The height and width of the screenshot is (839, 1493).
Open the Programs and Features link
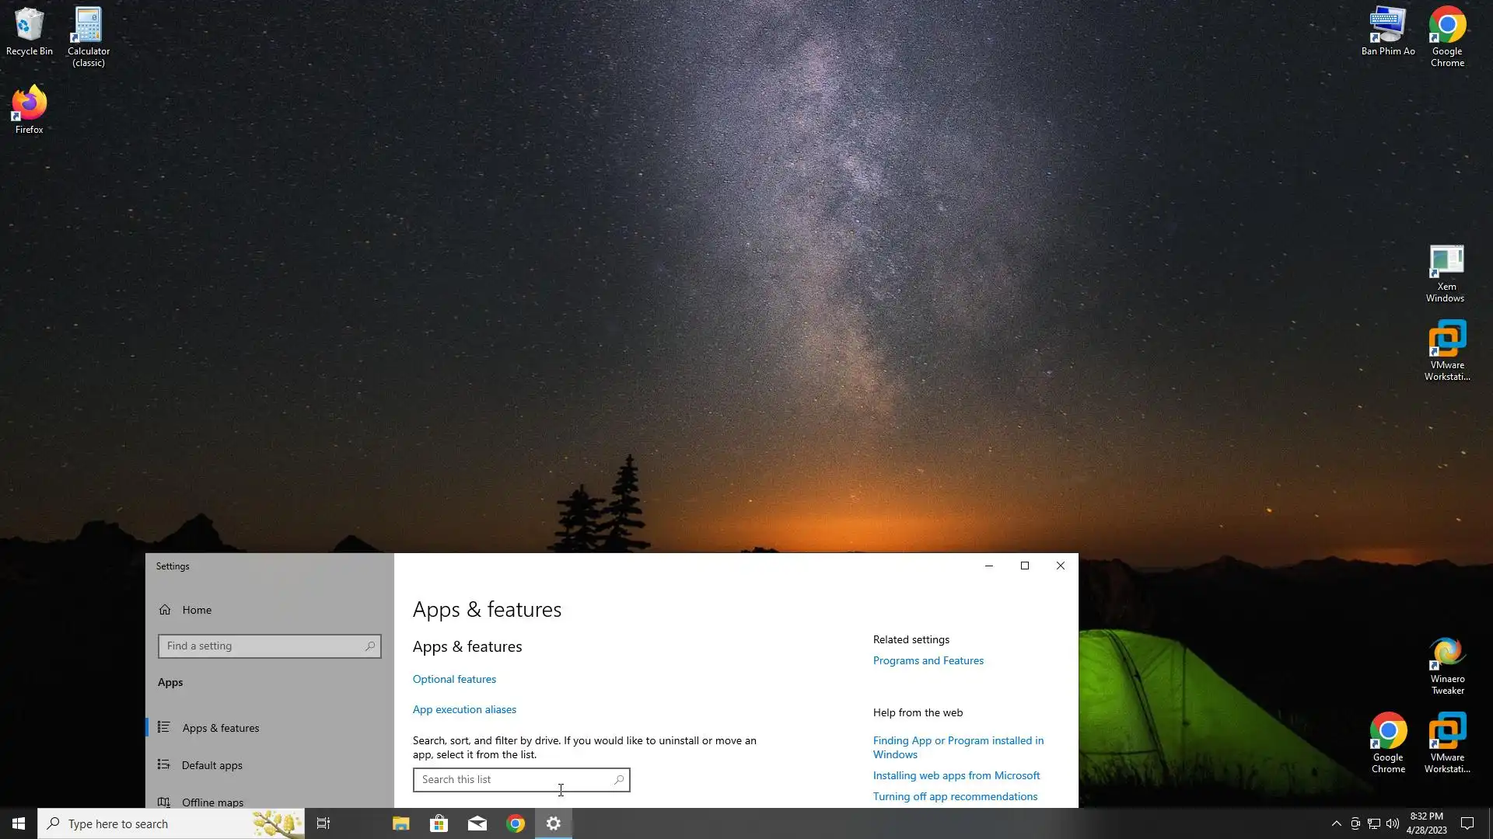(928, 660)
